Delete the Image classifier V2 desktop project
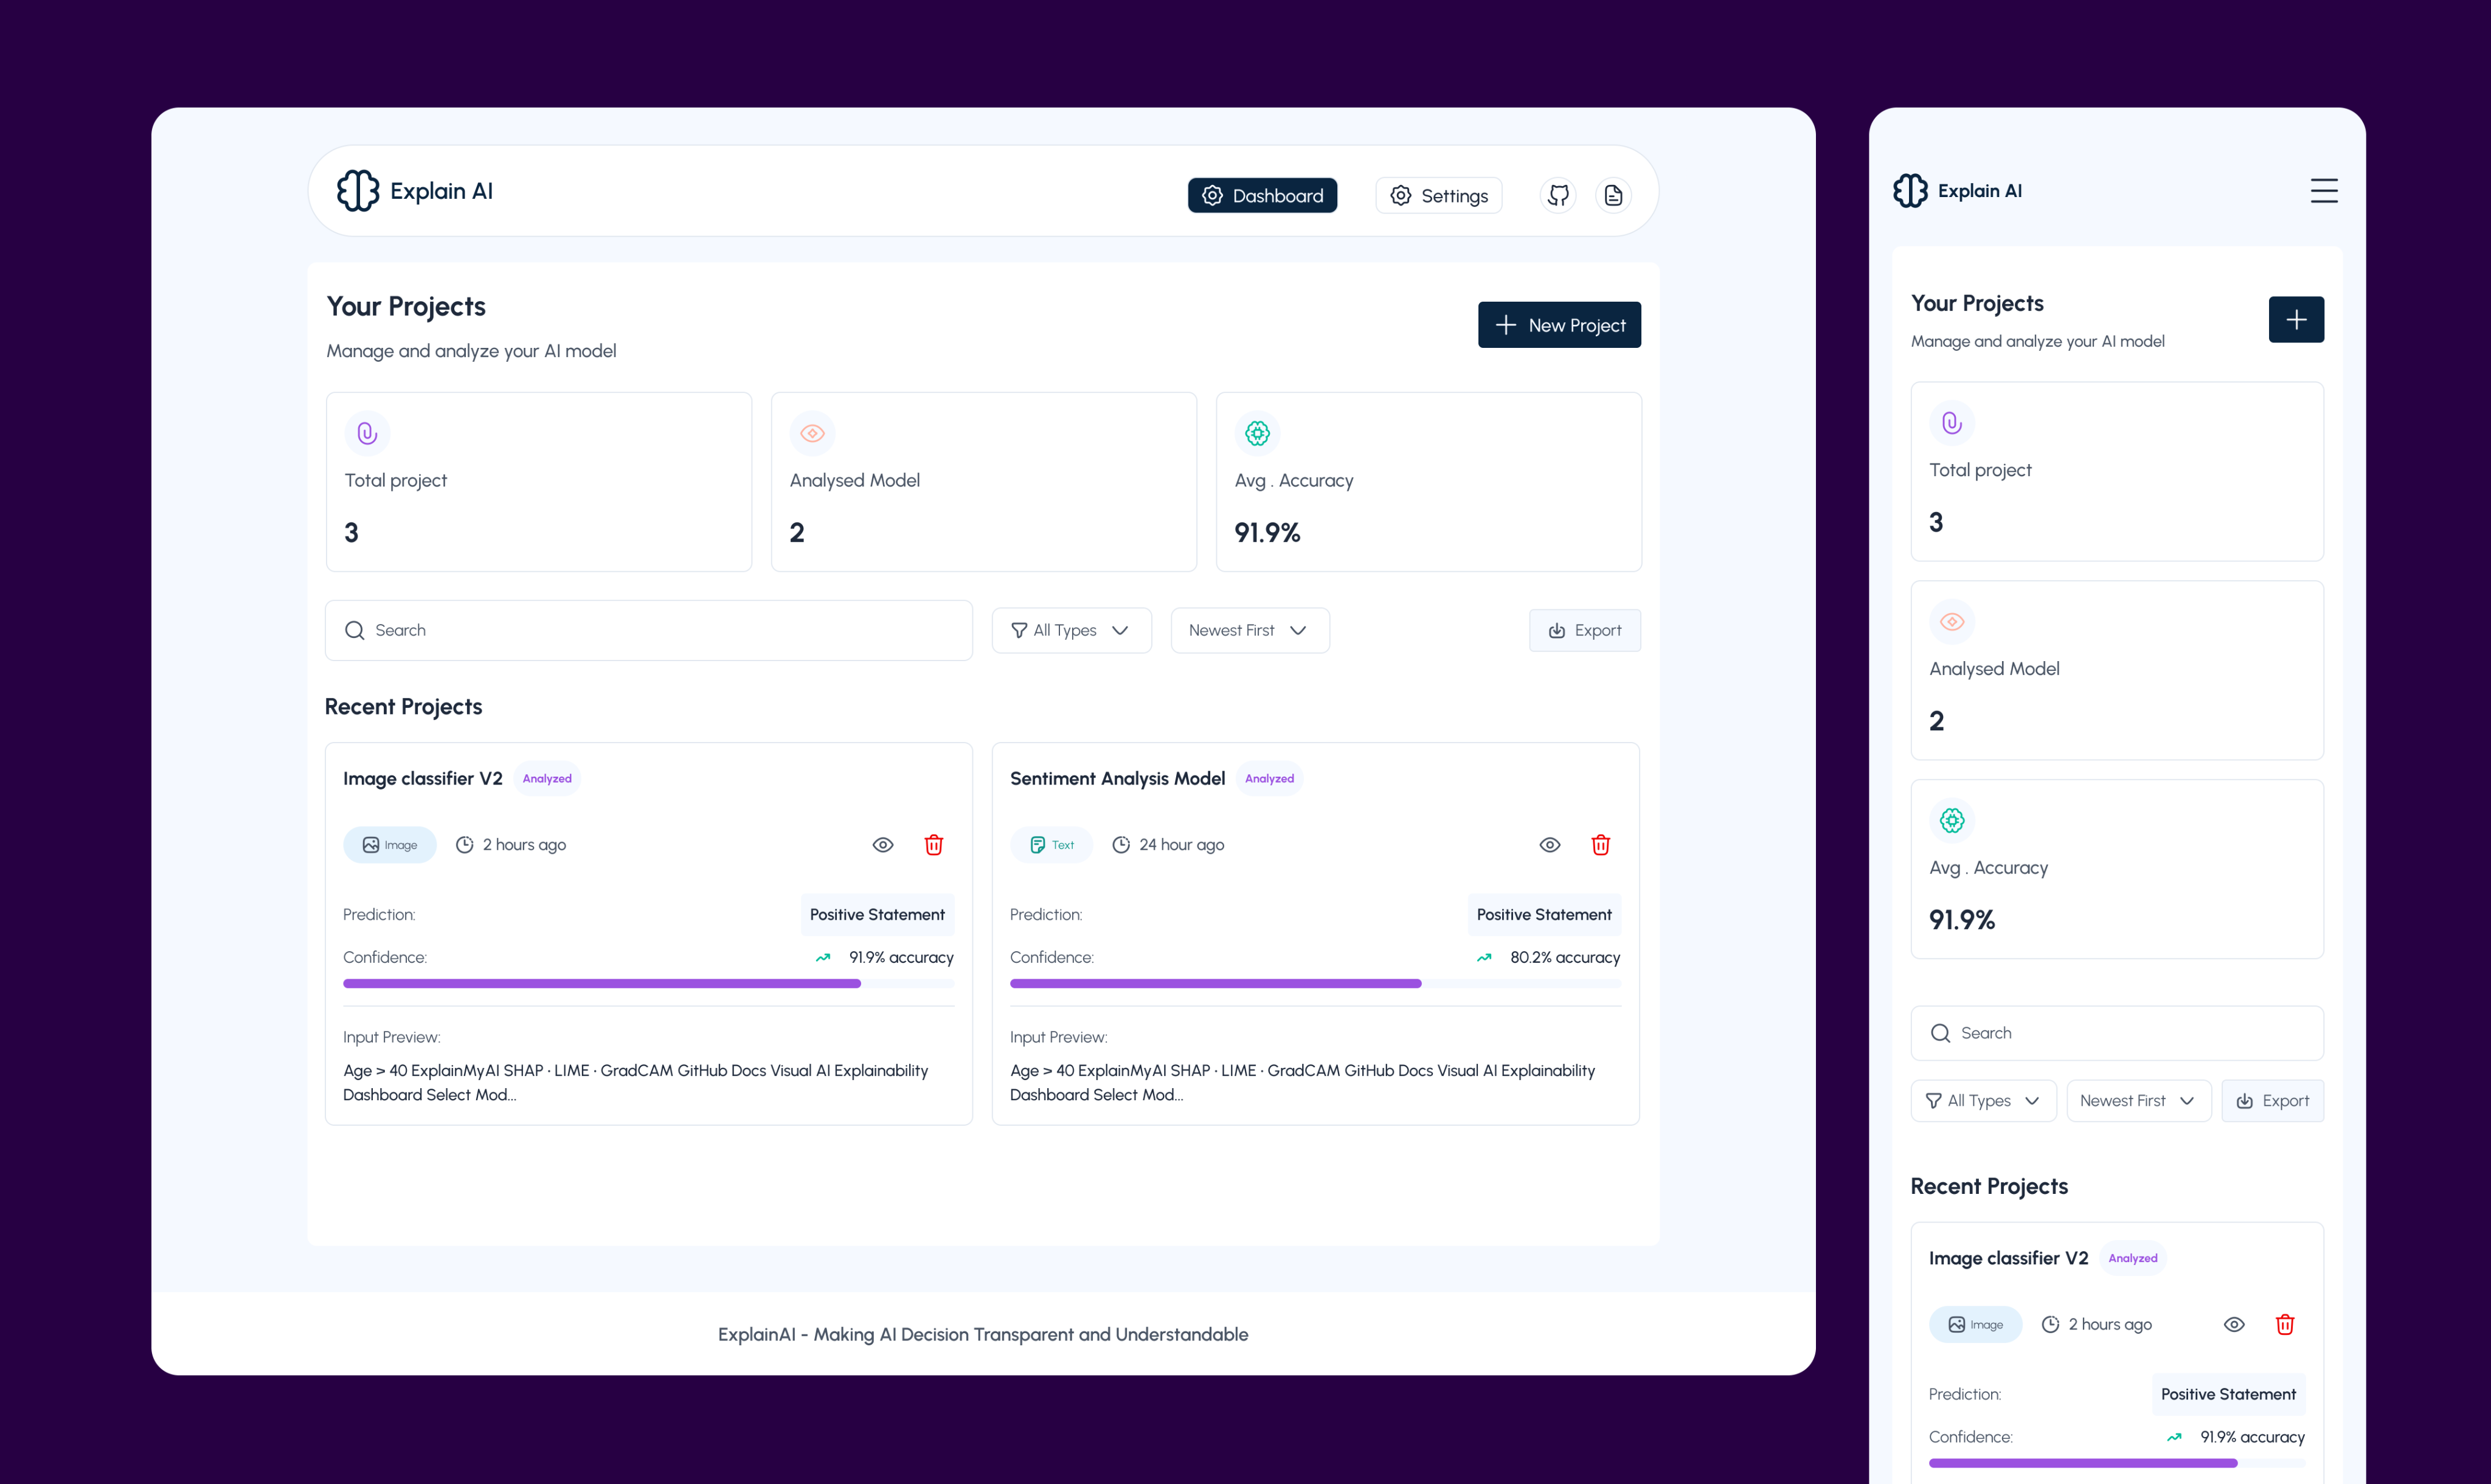This screenshot has height=1484, width=2491. (934, 845)
